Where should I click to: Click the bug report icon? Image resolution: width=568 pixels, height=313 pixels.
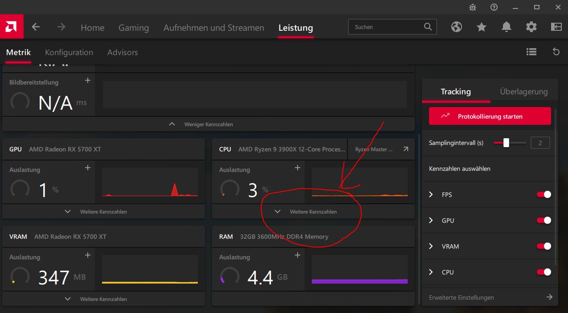(x=473, y=7)
